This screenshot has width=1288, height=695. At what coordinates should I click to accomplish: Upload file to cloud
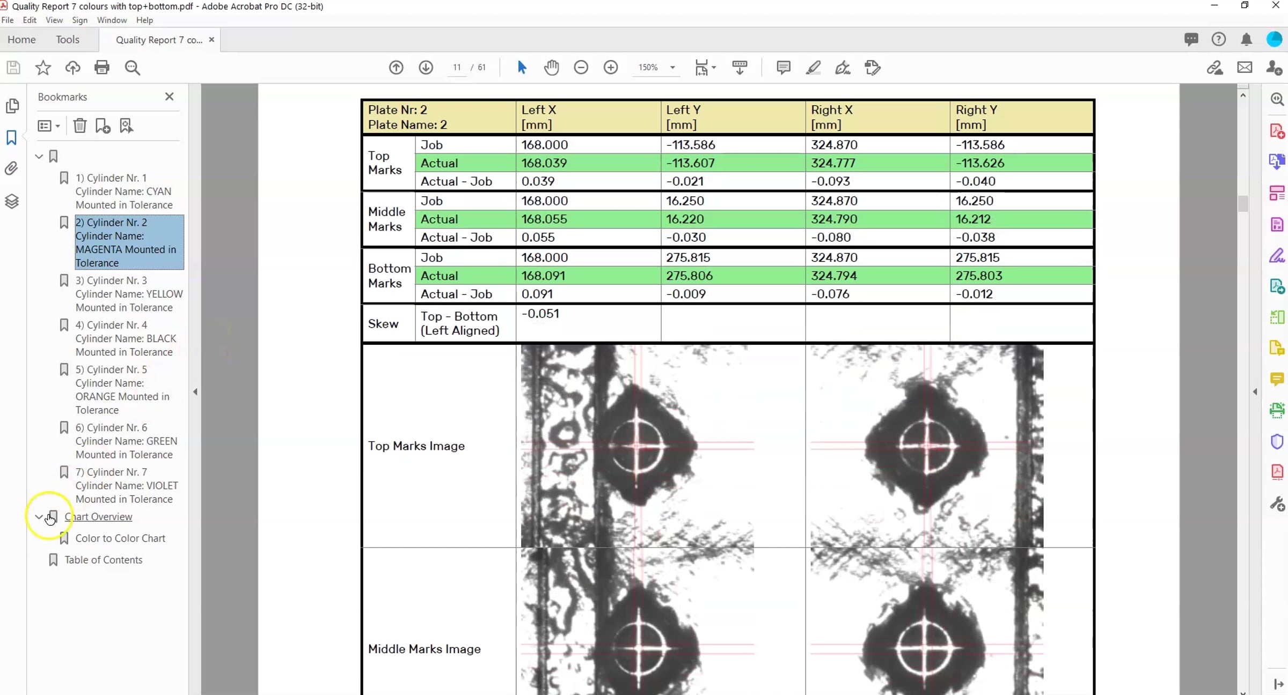(72, 68)
